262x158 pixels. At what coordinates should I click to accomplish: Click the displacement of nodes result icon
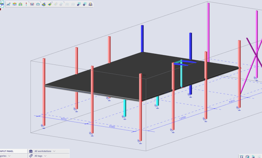tap(9, 4)
